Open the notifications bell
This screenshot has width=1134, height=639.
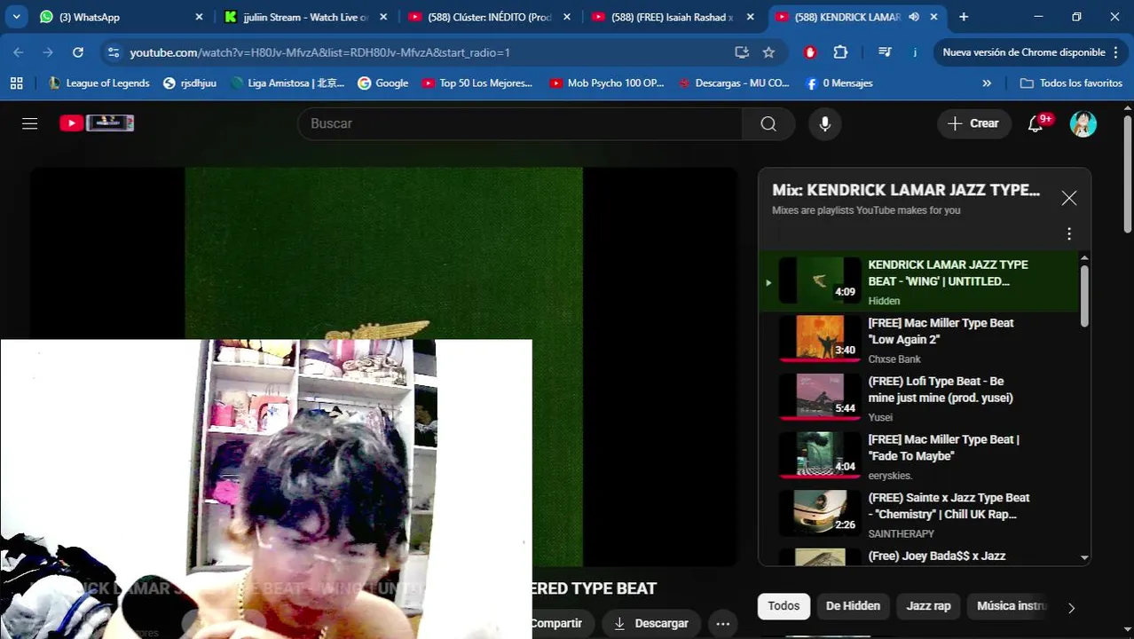point(1036,123)
